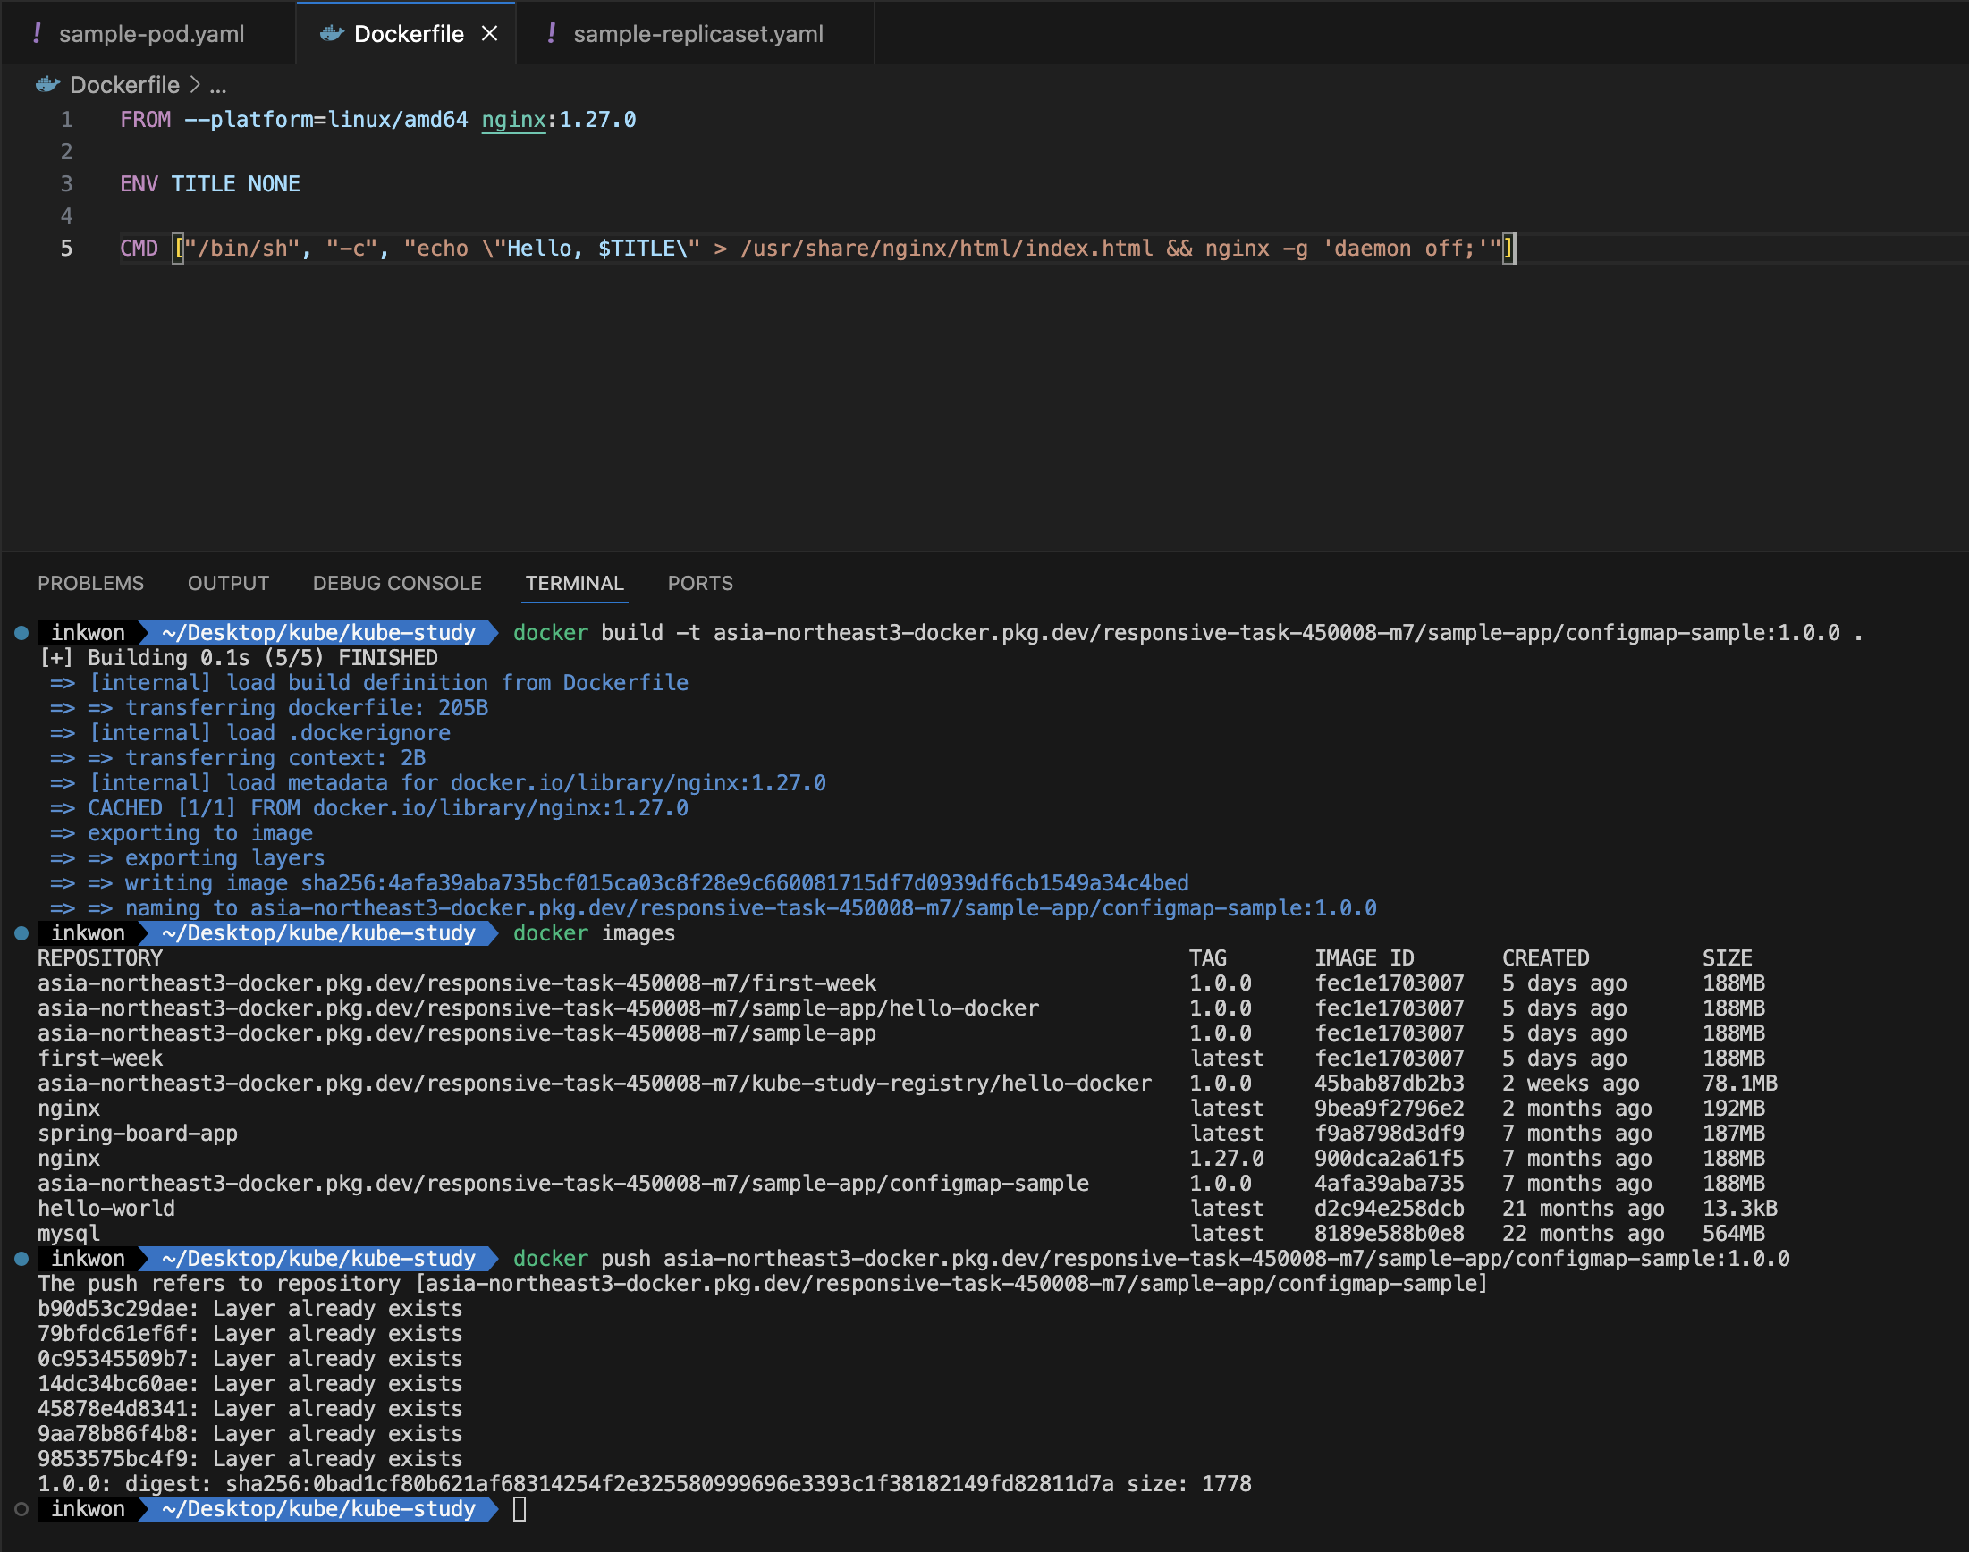This screenshot has height=1552, width=1969.
Task: Click the Docker whale icon in the Dockerfile tab
Action: (332, 34)
